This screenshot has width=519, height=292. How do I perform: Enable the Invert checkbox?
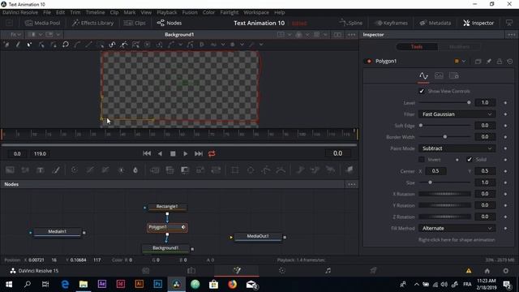422,160
